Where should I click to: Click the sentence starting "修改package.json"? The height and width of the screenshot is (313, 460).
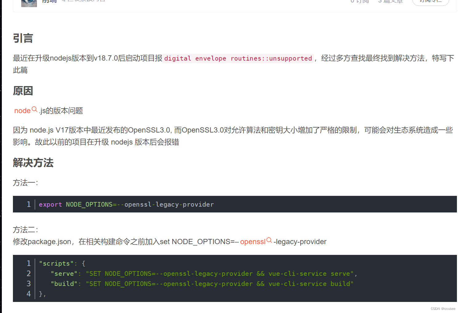[170, 242]
